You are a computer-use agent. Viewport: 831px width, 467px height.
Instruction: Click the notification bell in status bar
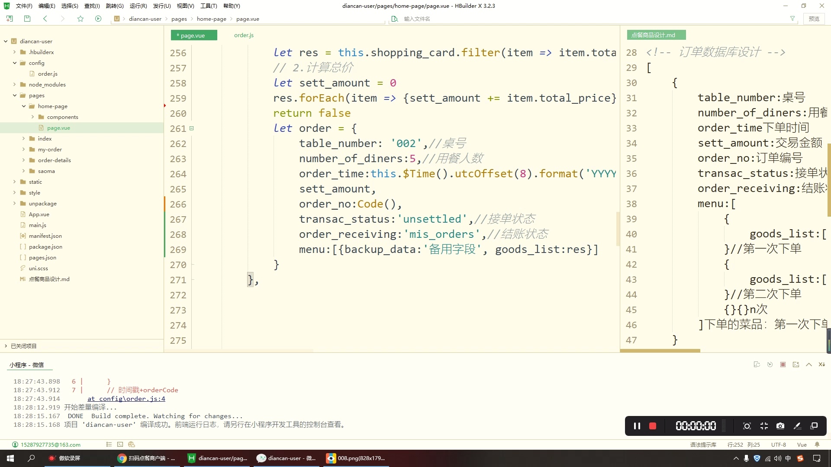[x=817, y=445]
